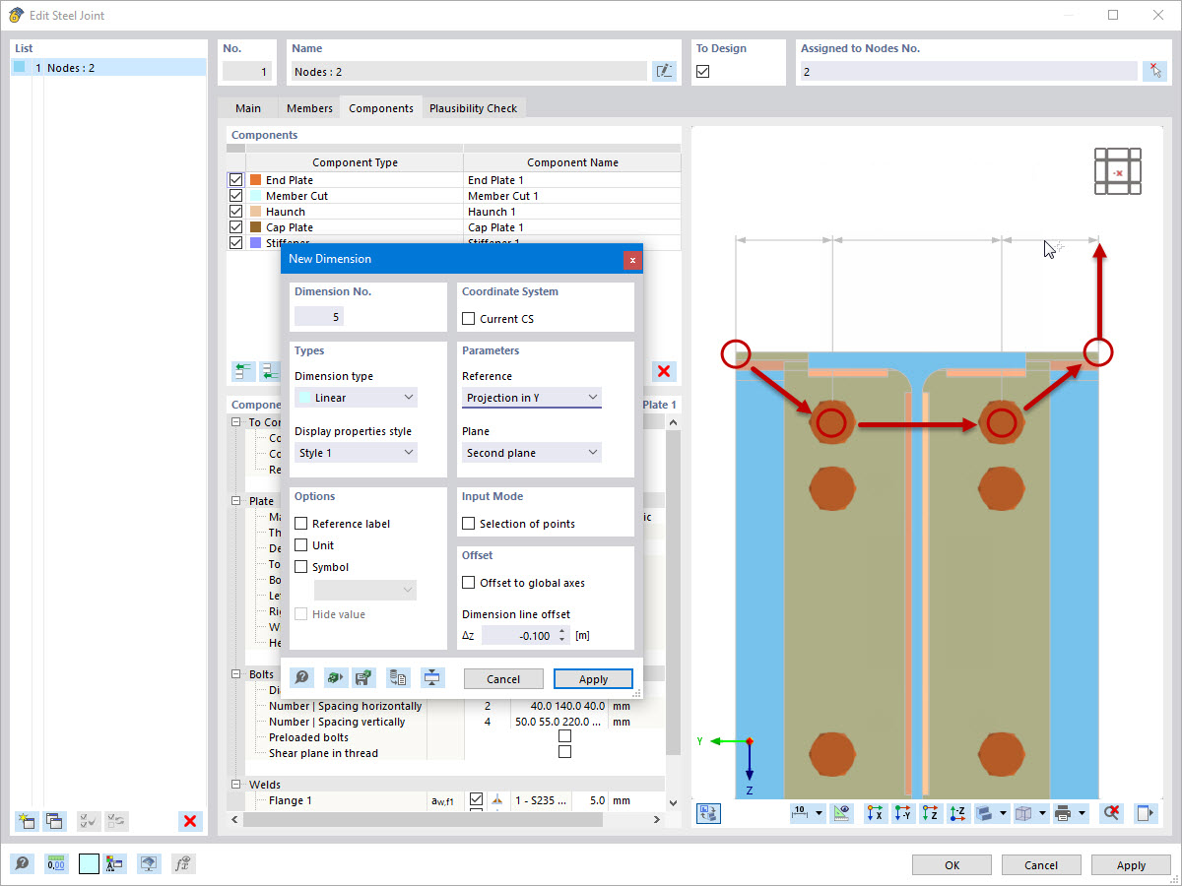Uncheck the Cap Plate component checkbox
Screen dimensions: 1182x886
(x=235, y=227)
